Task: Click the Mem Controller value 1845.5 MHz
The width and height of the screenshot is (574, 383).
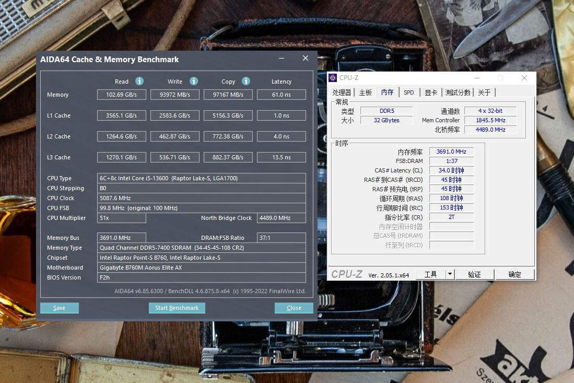Action: click(x=490, y=120)
